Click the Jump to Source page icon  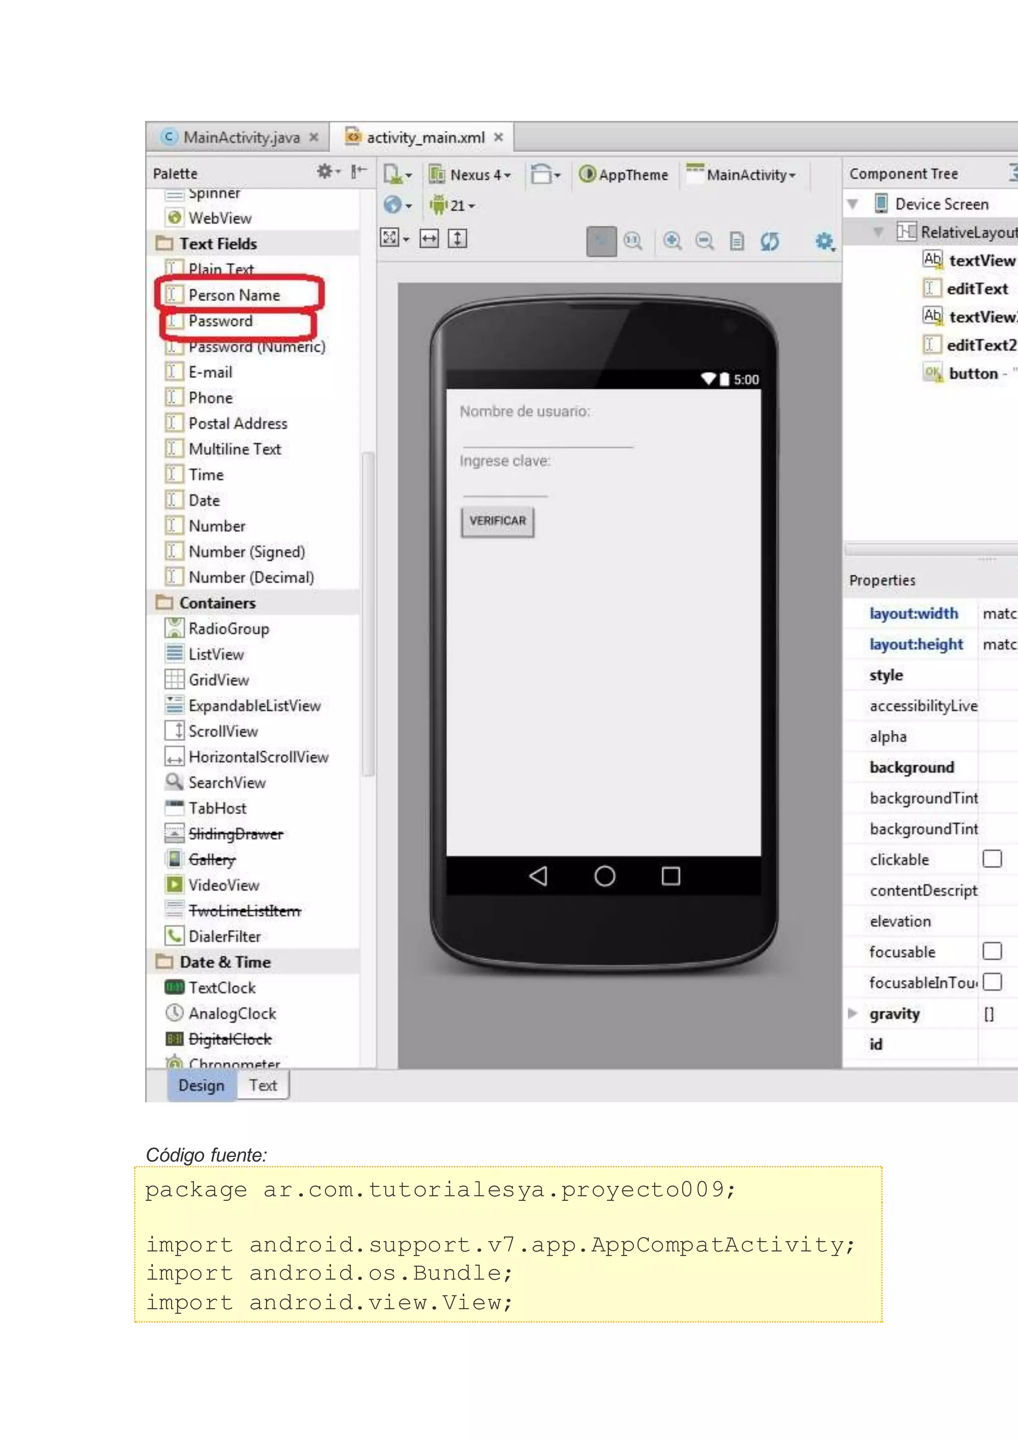tap(737, 241)
